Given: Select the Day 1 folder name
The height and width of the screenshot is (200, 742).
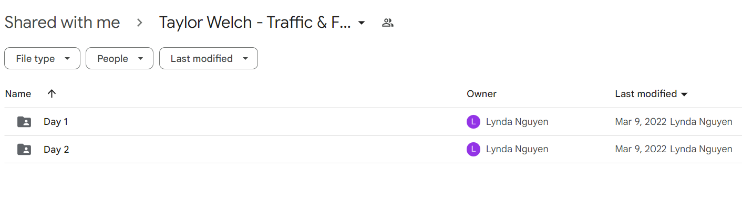Looking at the screenshot, I should 56,122.
